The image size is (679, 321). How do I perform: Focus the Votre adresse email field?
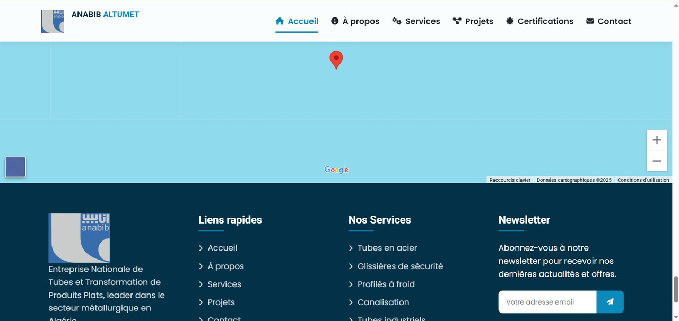[x=547, y=302]
